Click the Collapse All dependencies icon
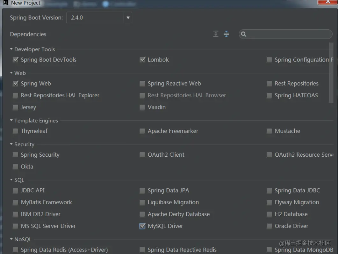The image size is (338, 254). pyautogui.click(x=226, y=34)
